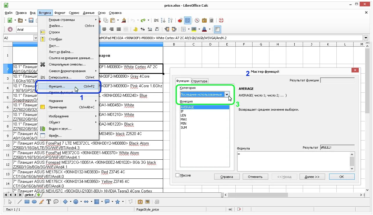Select the Rectangle drawing tool
Screen dimensions: 373x215
click(x=27, y=202)
